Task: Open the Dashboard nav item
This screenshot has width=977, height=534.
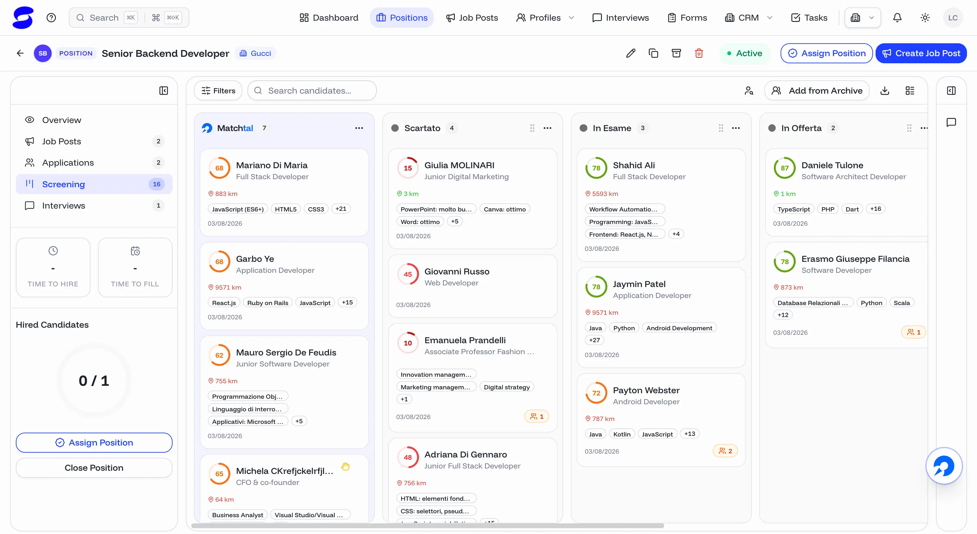Action: pyautogui.click(x=329, y=18)
